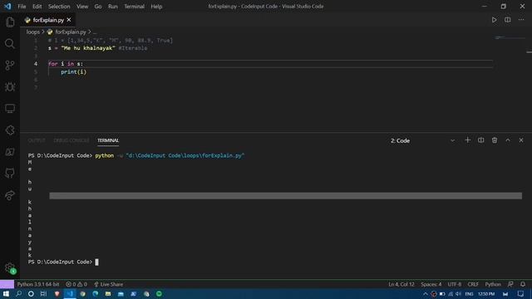Click breadcrumb ellipsis symbol segment
This screenshot has height=299, width=532.
point(95,32)
